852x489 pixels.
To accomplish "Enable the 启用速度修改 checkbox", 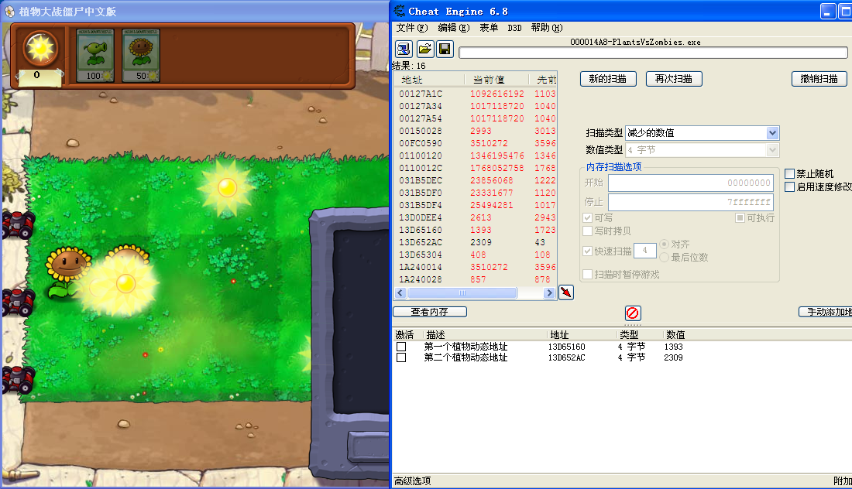I will [x=789, y=186].
